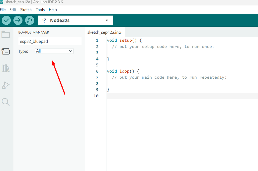Select the sketch_sep12a.ino editor tab
258x171 pixels.
[x=104, y=33]
